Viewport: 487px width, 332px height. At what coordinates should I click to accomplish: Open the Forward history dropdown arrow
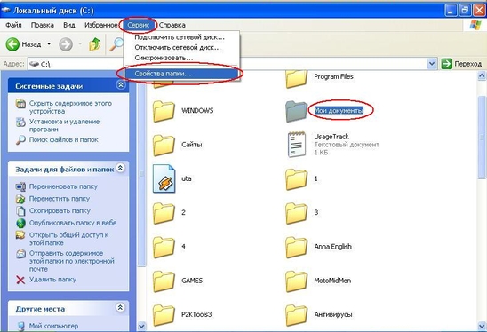pos(80,44)
